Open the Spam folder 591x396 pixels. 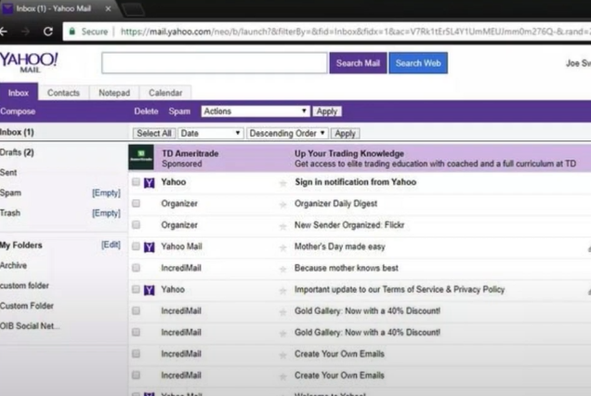click(x=10, y=192)
